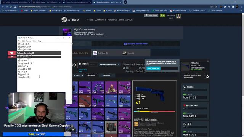Open the SteamLevels bookmark
The width and height of the screenshot is (244, 137).
(160, 11)
